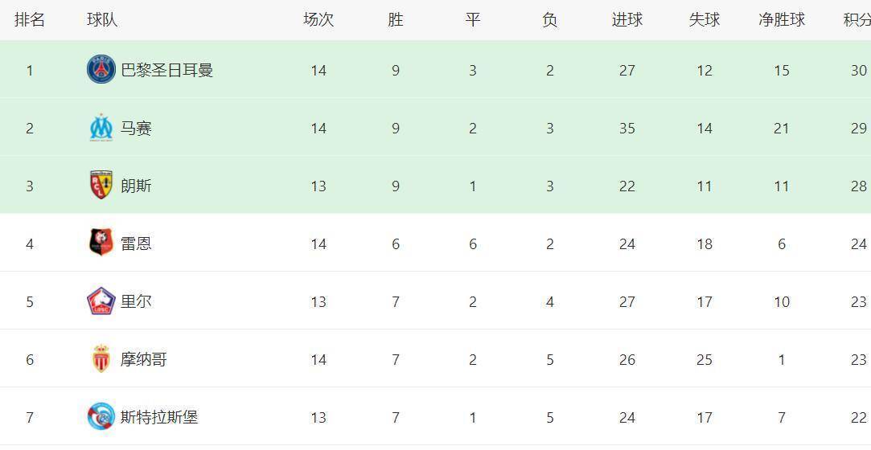The width and height of the screenshot is (871, 450).
Task: Click the Lille club crest
Action: [101, 301]
